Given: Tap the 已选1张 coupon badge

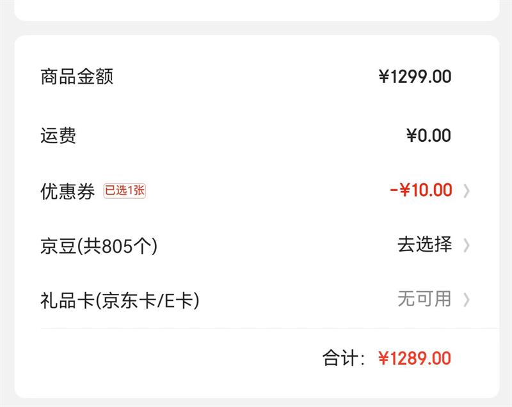Looking at the screenshot, I should [125, 190].
